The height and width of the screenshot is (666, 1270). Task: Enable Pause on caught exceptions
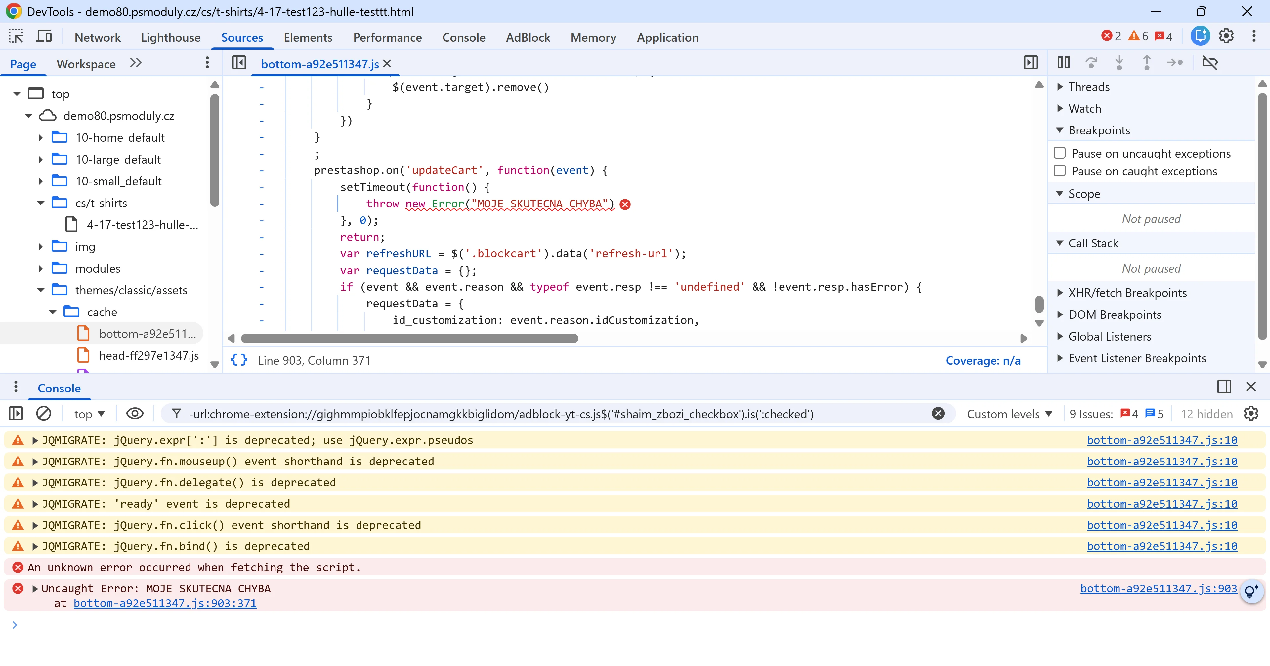(x=1060, y=170)
